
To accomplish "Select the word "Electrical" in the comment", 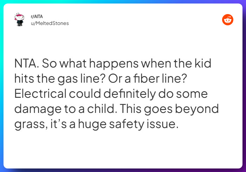I will 40,94.
